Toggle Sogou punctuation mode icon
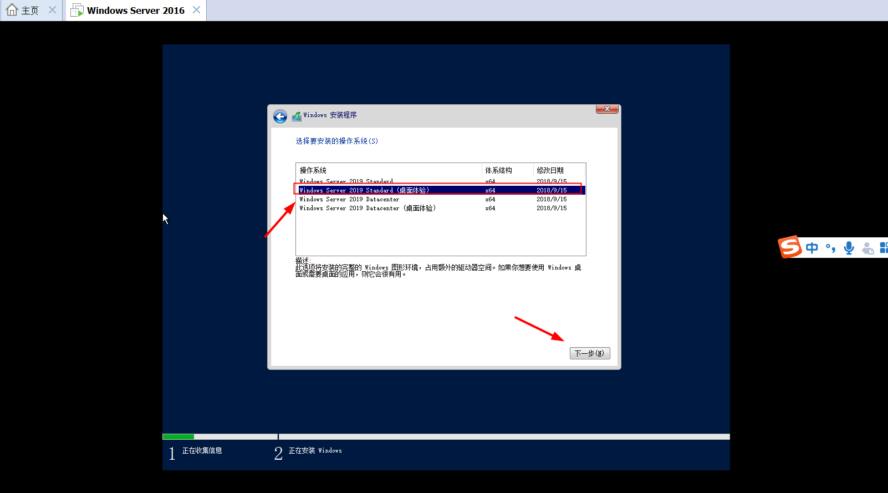 tap(830, 248)
